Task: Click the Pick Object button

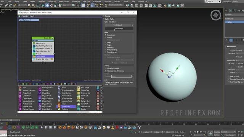Action: (118, 25)
